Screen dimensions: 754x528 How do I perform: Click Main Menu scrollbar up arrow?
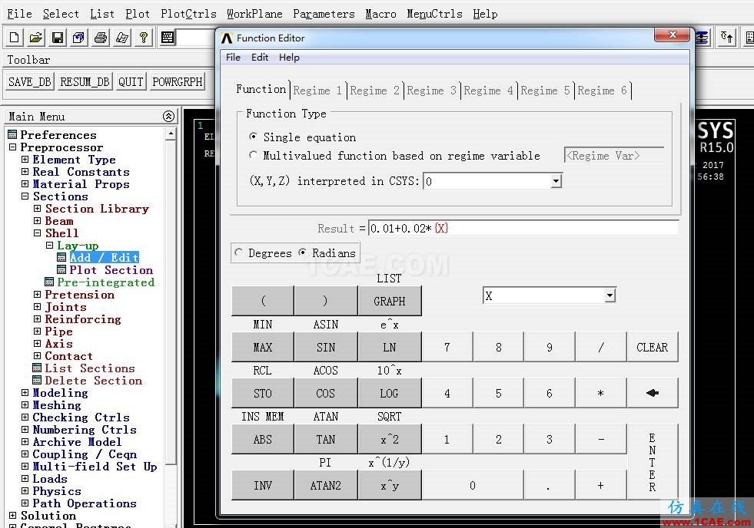pos(170,133)
